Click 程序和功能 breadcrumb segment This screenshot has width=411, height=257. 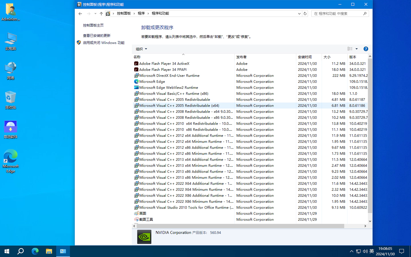[160, 13]
